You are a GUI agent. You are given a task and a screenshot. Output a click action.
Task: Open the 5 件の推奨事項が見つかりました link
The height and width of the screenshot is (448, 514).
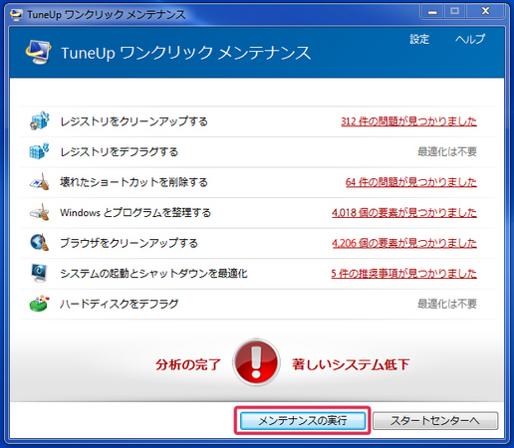tap(403, 273)
